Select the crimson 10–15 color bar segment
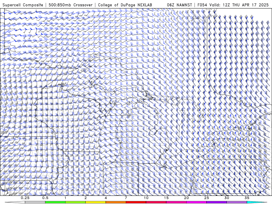 (x=156, y=202)
